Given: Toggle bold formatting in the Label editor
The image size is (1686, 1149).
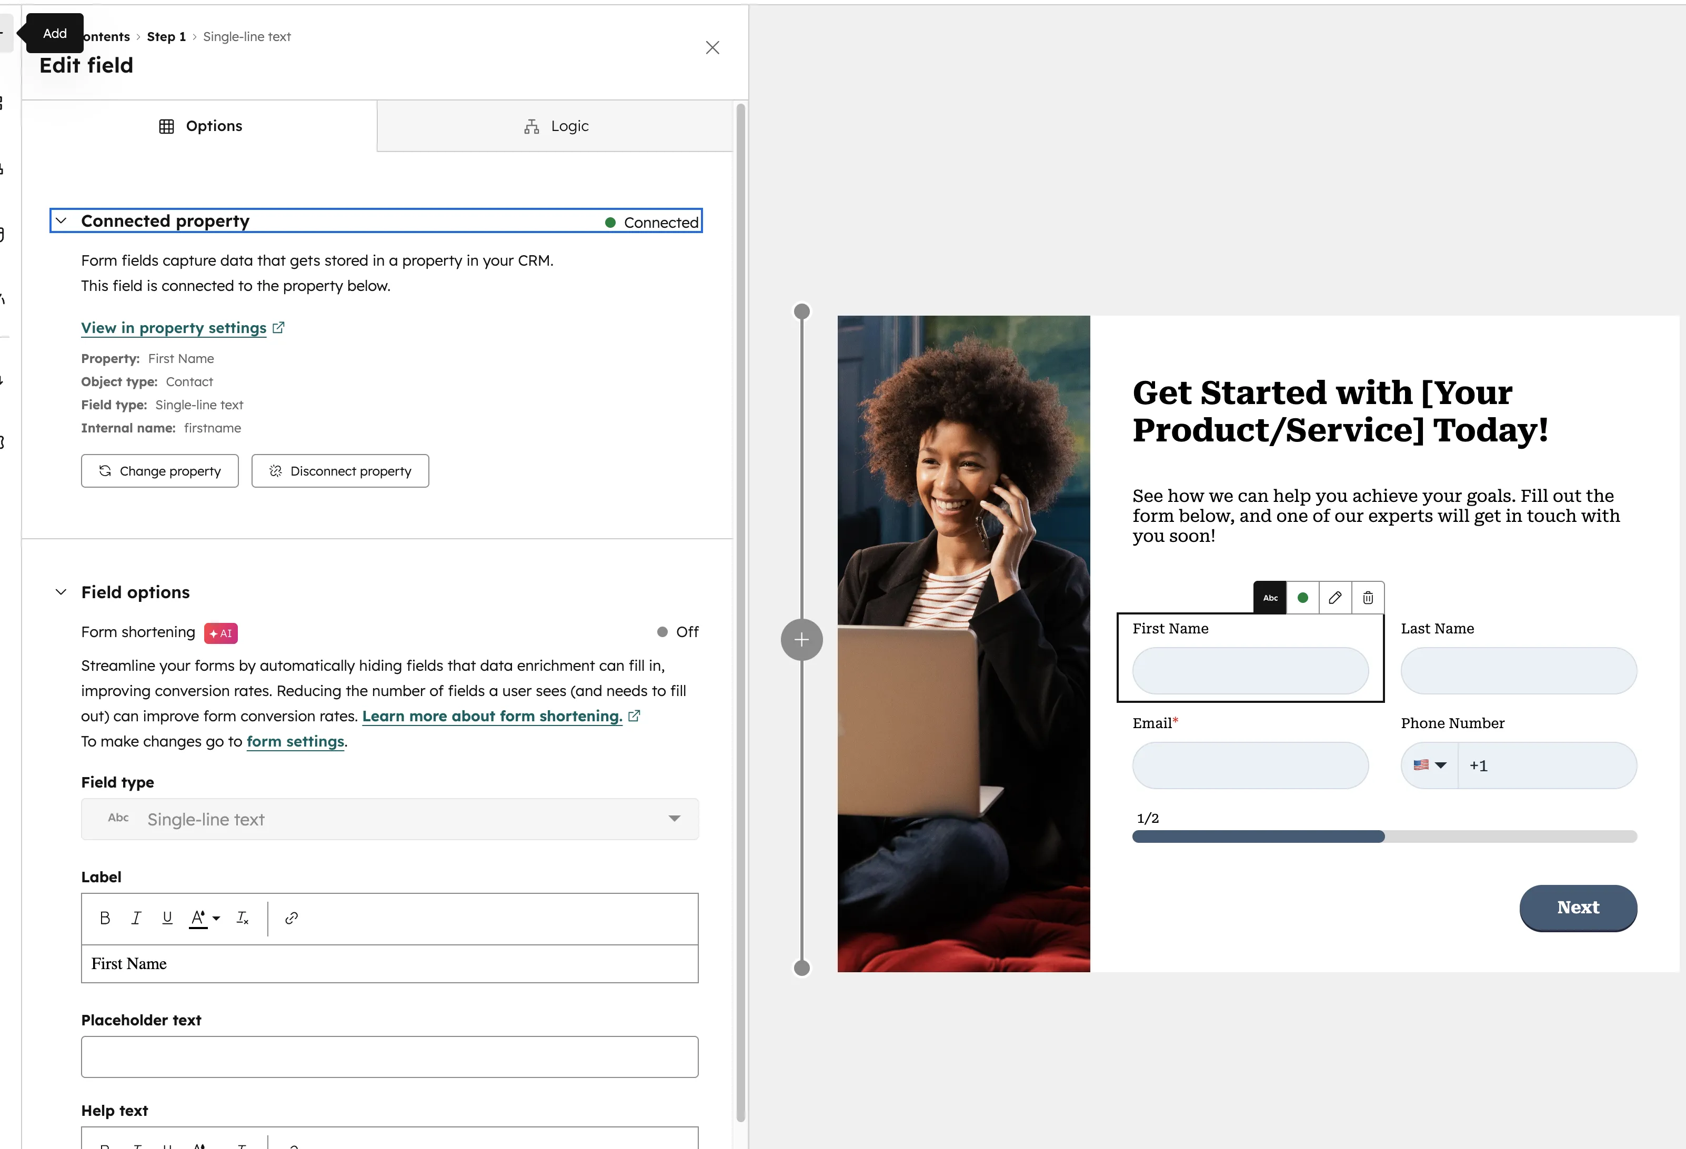Looking at the screenshot, I should [105, 918].
